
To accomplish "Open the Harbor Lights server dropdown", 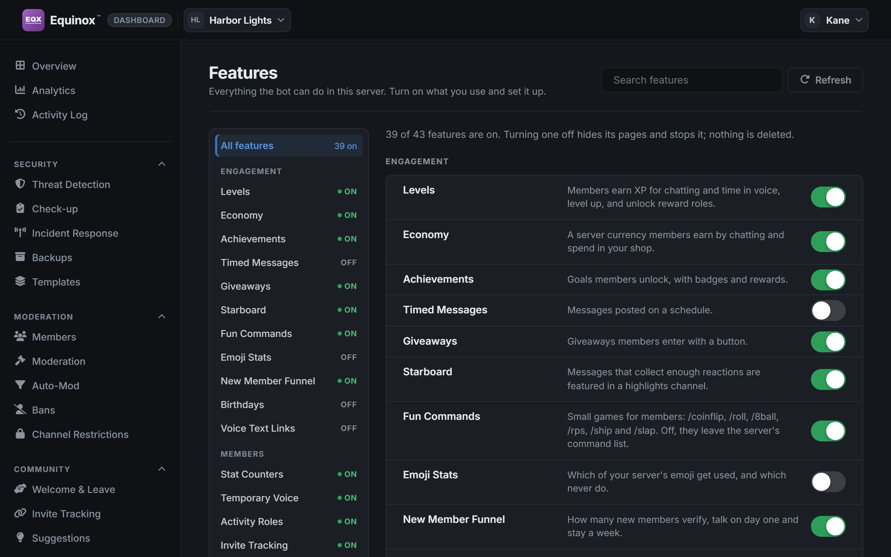I will pyautogui.click(x=237, y=20).
